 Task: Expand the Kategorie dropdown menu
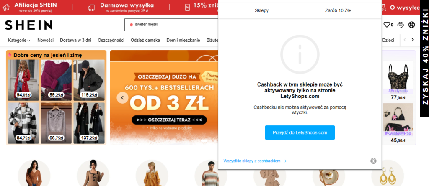(x=19, y=40)
